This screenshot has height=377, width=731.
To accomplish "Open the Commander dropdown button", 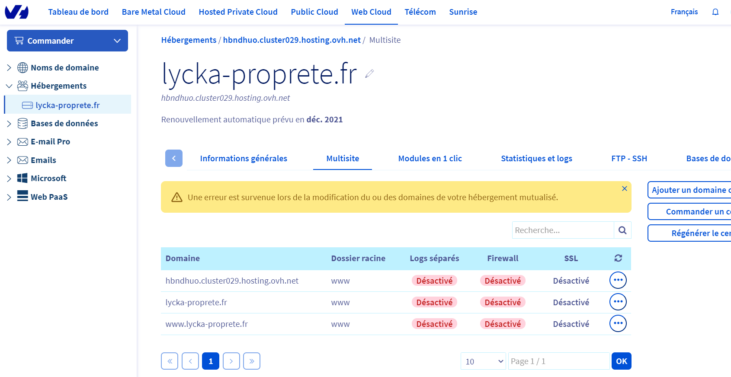I will point(67,41).
